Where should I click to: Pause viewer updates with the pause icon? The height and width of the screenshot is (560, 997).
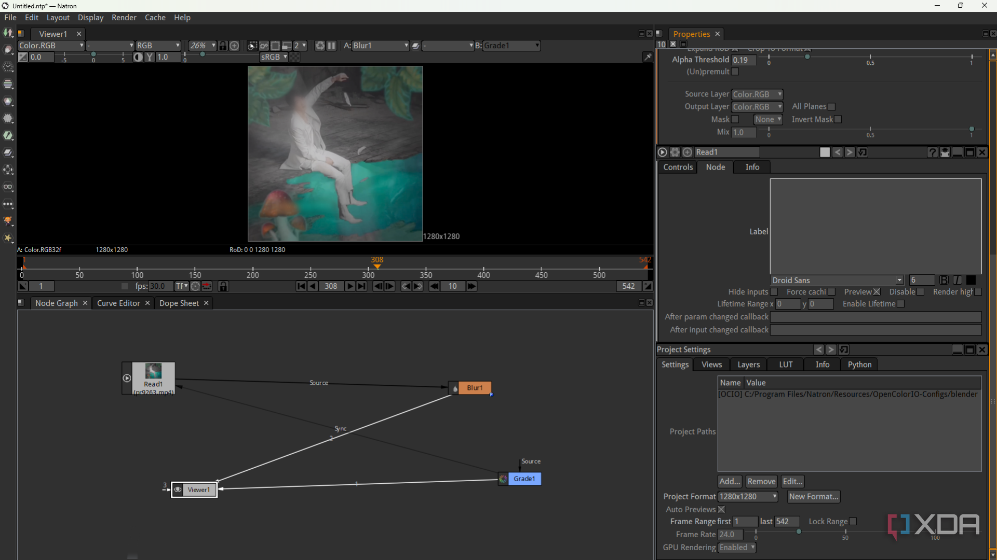[x=331, y=46]
